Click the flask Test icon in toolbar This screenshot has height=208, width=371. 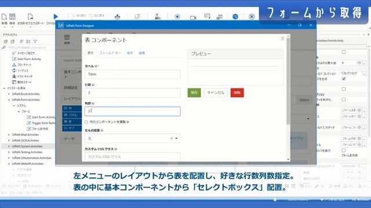[x=157, y=17]
